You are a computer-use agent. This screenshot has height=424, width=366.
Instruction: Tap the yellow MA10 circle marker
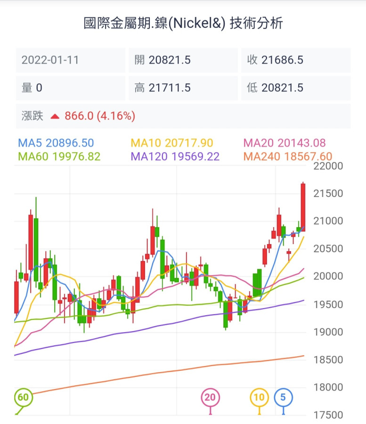(x=259, y=397)
